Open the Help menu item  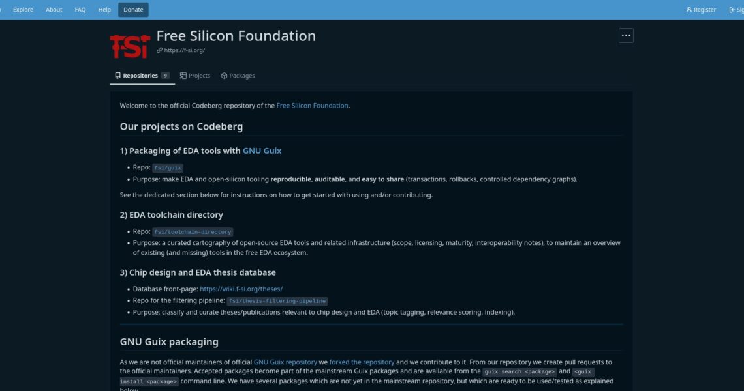click(104, 10)
